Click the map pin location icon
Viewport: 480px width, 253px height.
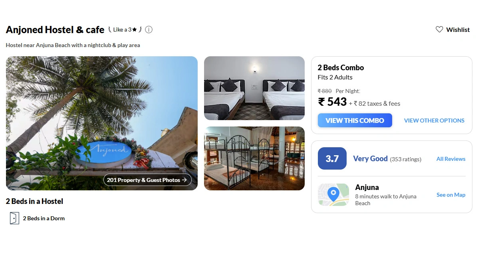click(333, 194)
